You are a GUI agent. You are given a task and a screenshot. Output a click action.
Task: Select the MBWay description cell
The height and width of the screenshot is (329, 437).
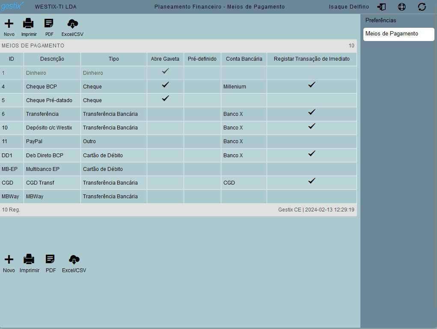pos(52,197)
